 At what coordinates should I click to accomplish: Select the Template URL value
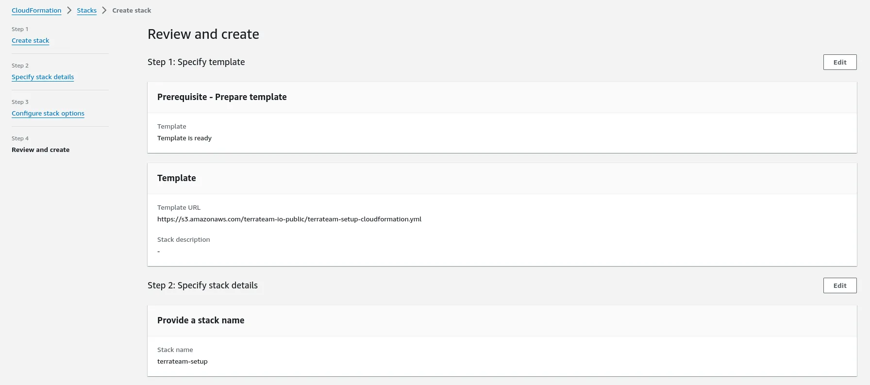289,219
